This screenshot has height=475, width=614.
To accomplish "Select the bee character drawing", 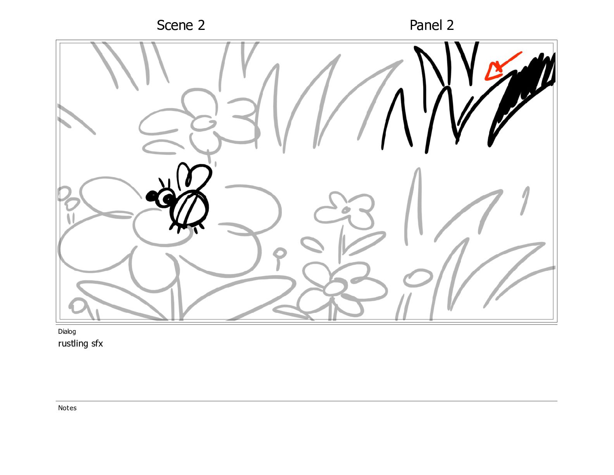I will click(179, 198).
